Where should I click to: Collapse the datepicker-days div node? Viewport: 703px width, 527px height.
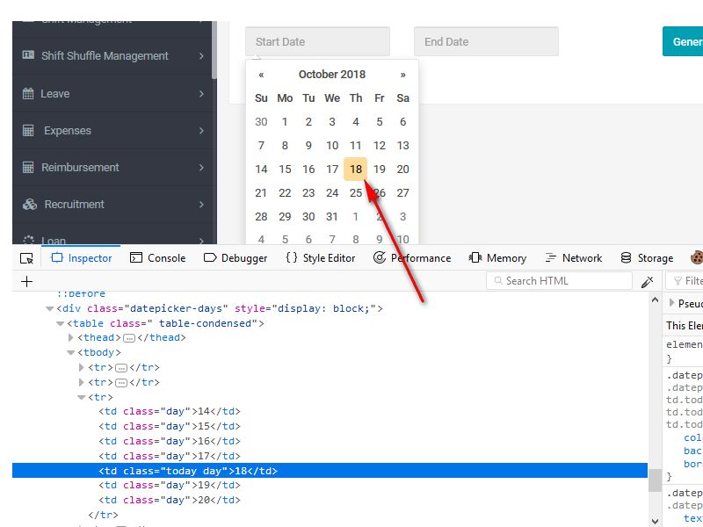point(50,307)
